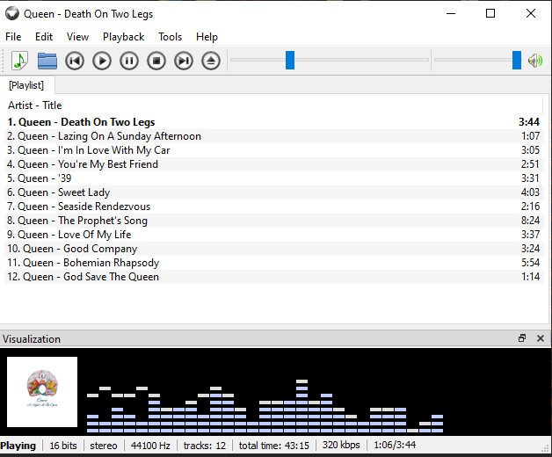
Task: Click the album cover art thumbnail
Action: 42,392
